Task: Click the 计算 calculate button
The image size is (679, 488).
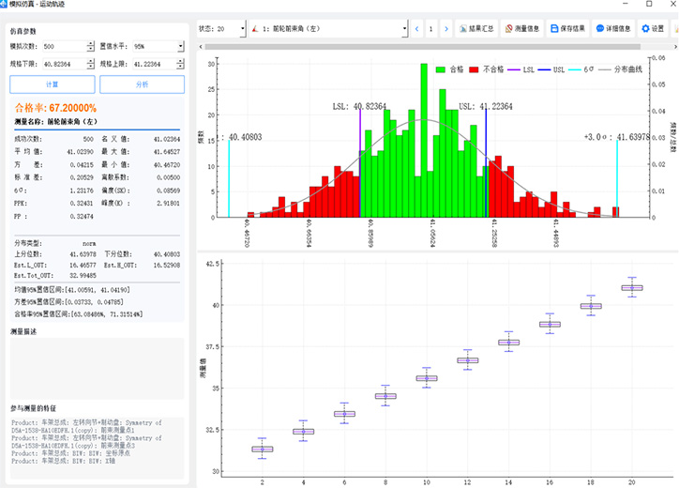Action: pyautogui.click(x=52, y=84)
